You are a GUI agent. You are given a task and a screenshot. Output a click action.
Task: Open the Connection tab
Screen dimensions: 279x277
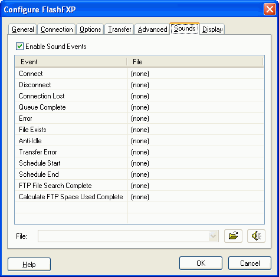[x=57, y=29]
